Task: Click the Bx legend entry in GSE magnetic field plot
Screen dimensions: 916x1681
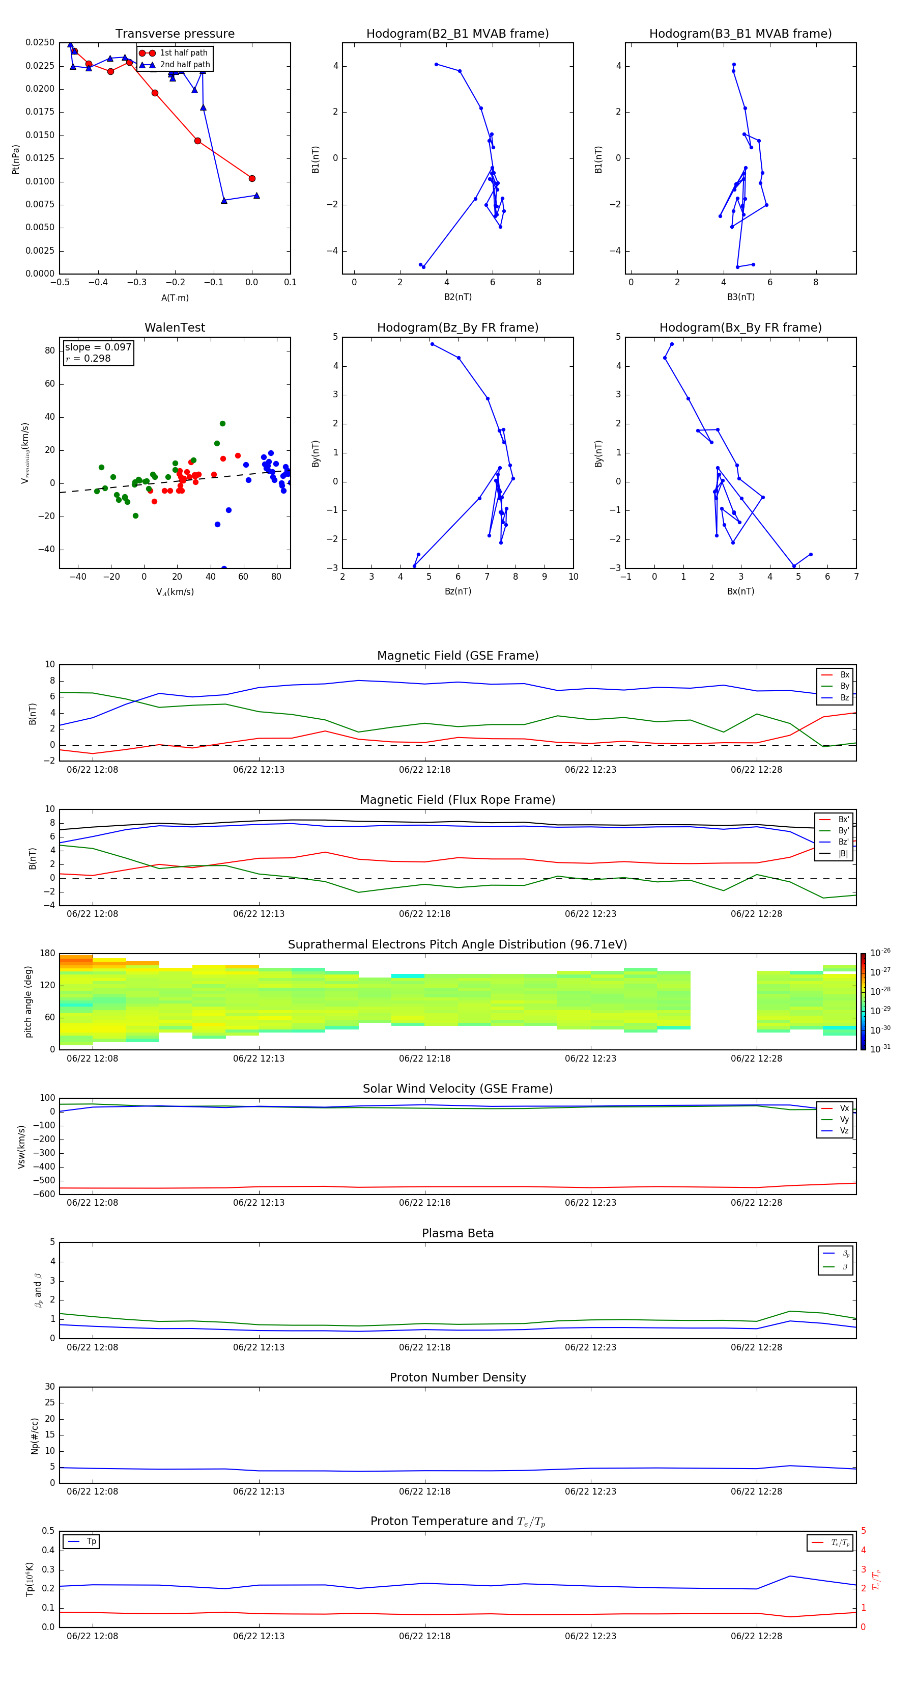Action: point(835,675)
